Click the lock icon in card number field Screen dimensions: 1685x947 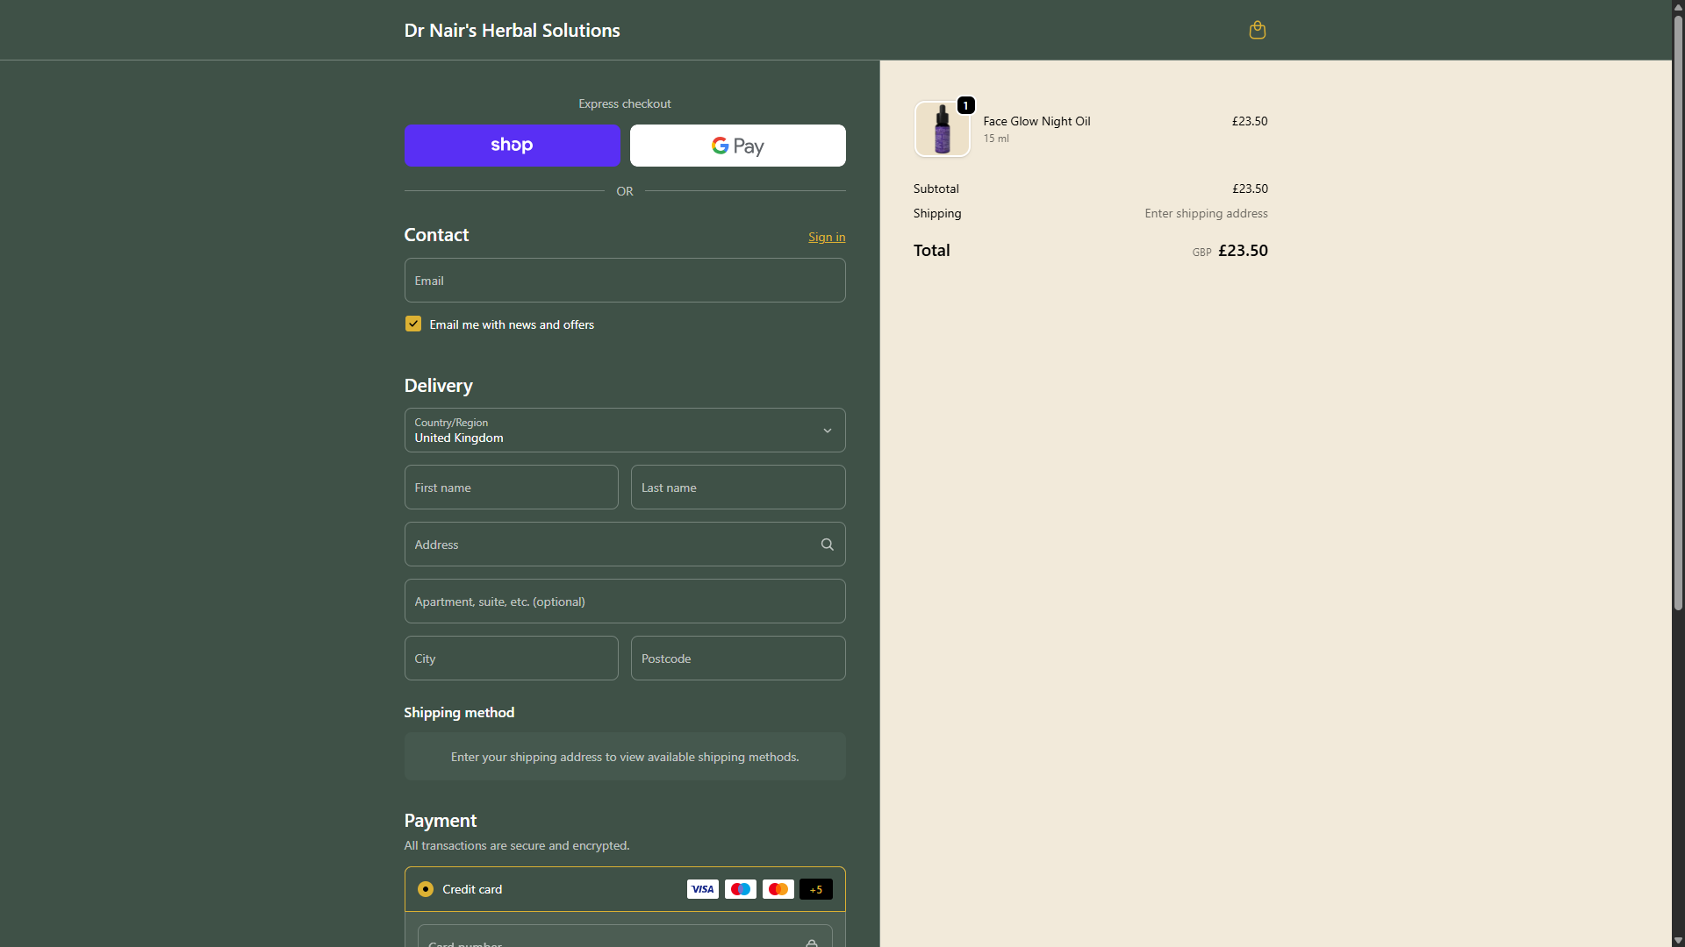[x=811, y=942]
